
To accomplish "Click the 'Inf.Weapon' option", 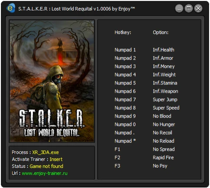I will [165, 91].
